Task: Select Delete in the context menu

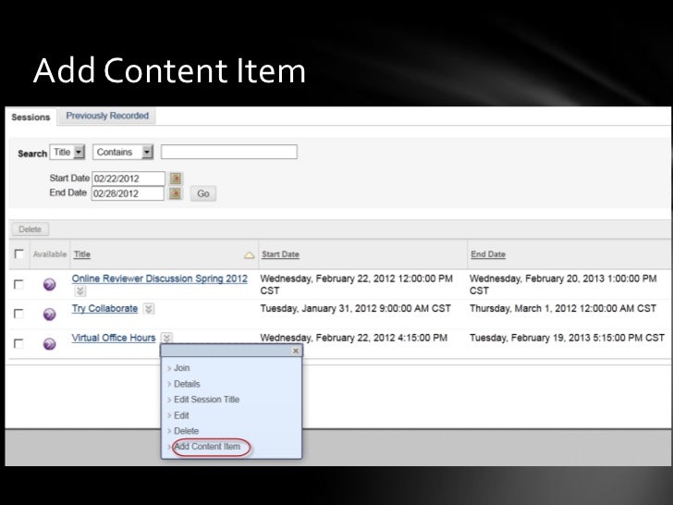Action: pos(187,431)
